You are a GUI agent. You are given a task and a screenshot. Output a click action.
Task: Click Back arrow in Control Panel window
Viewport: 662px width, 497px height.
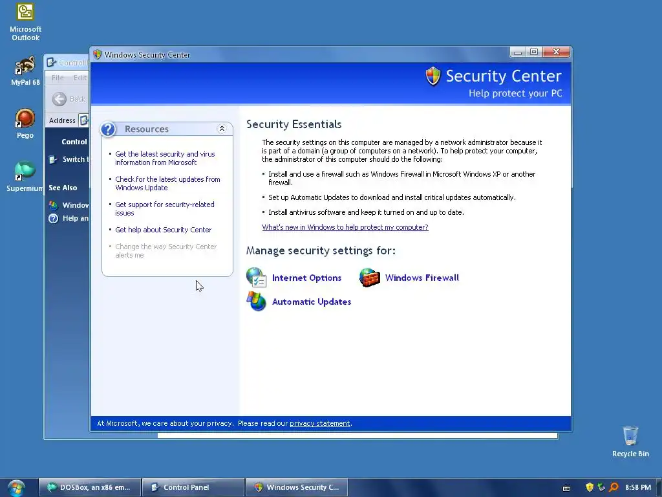click(59, 99)
